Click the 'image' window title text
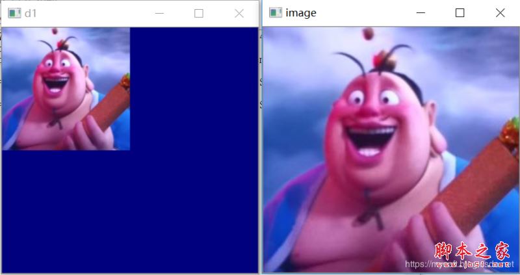Viewport: 520px width, 275px height. (301, 13)
